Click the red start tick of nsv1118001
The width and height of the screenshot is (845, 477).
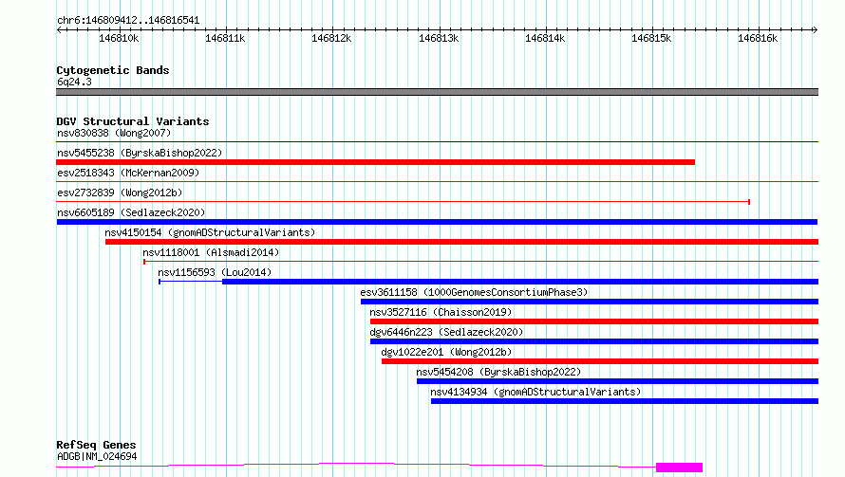click(x=144, y=262)
